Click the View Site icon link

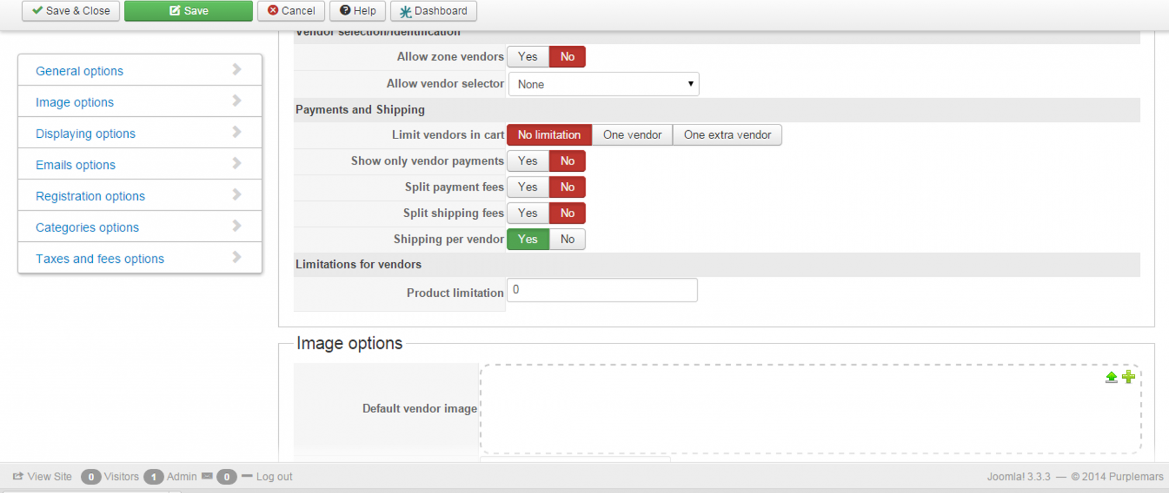[x=42, y=476]
